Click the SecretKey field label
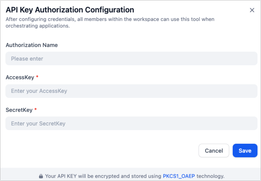This screenshot has width=261, height=181. tap(19, 110)
